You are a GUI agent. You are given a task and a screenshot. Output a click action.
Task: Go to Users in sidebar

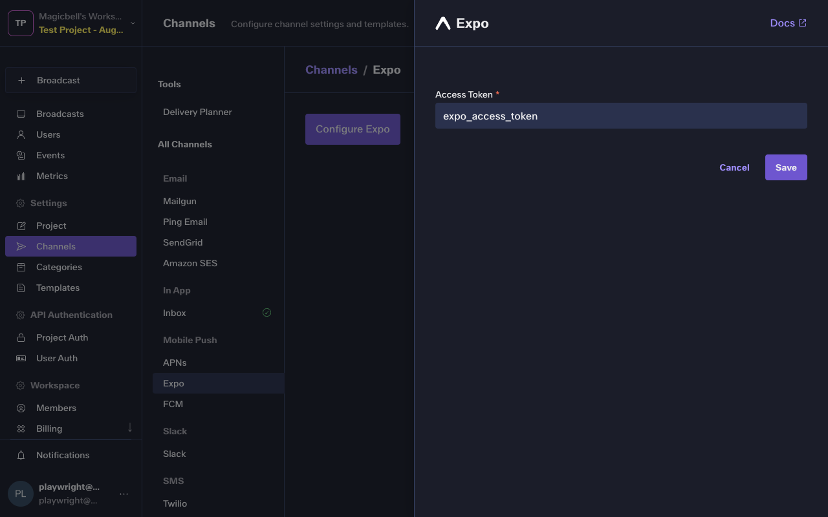pos(71,134)
